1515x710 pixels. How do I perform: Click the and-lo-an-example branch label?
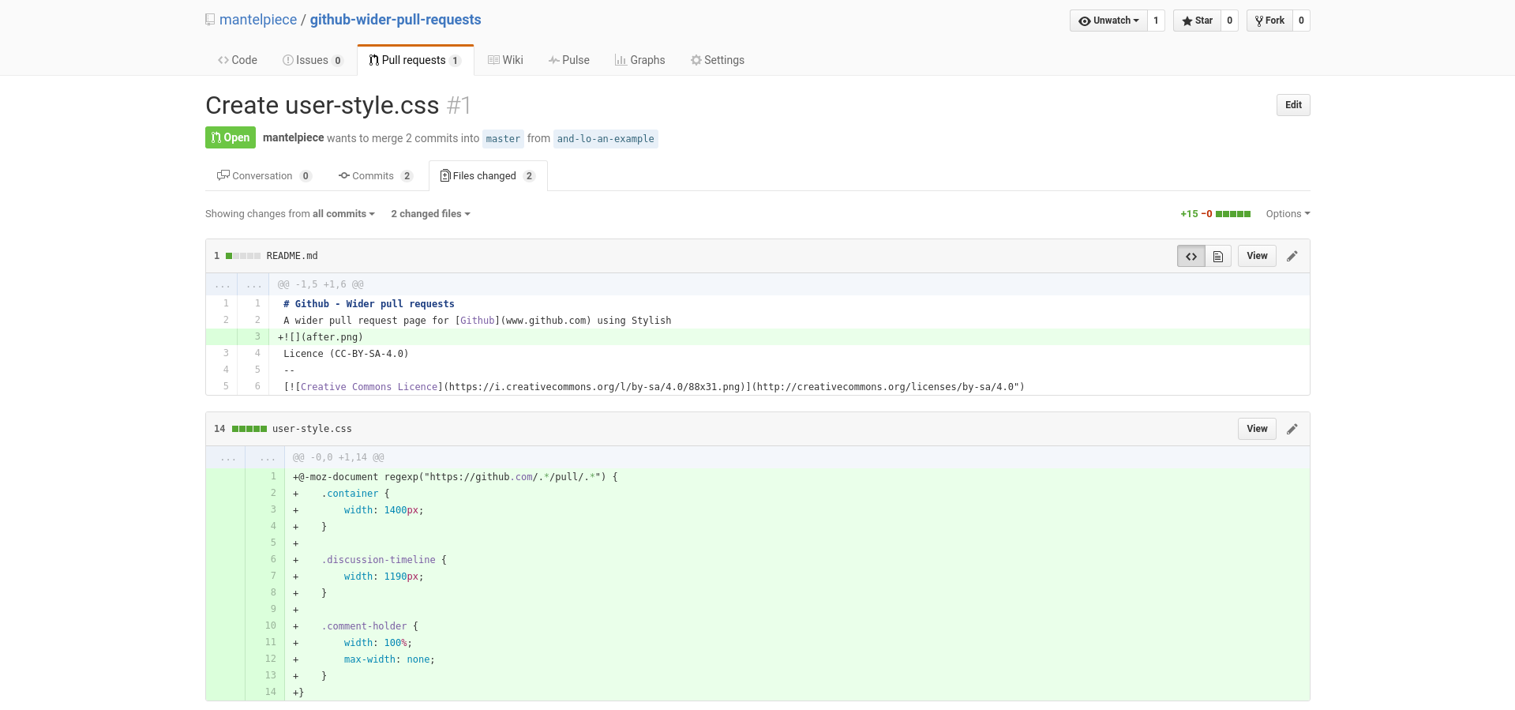tap(606, 139)
